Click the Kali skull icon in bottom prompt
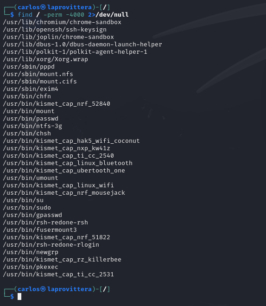The width and height of the screenshot is (266, 306). pyautogui.click(x=43, y=289)
